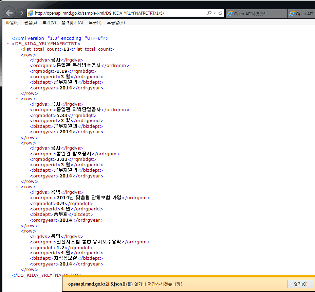Switch to the Open API사용방법 tab
This screenshot has height=292, width=315.
pos(256,14)
